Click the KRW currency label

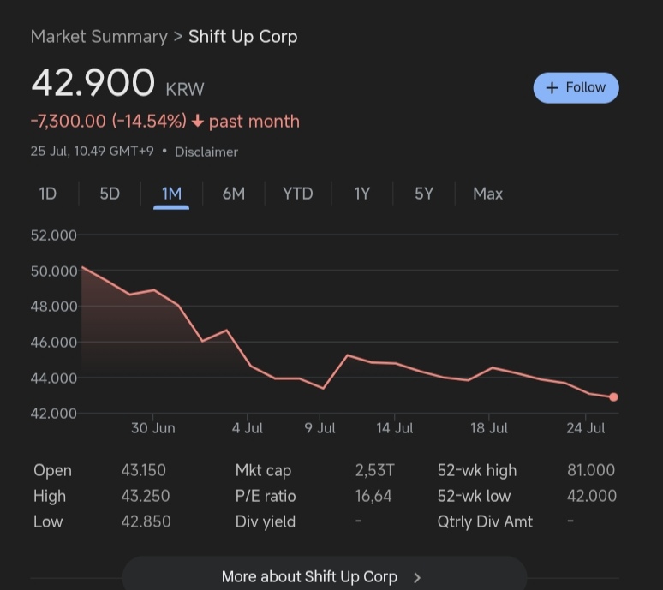click(185, 90)
